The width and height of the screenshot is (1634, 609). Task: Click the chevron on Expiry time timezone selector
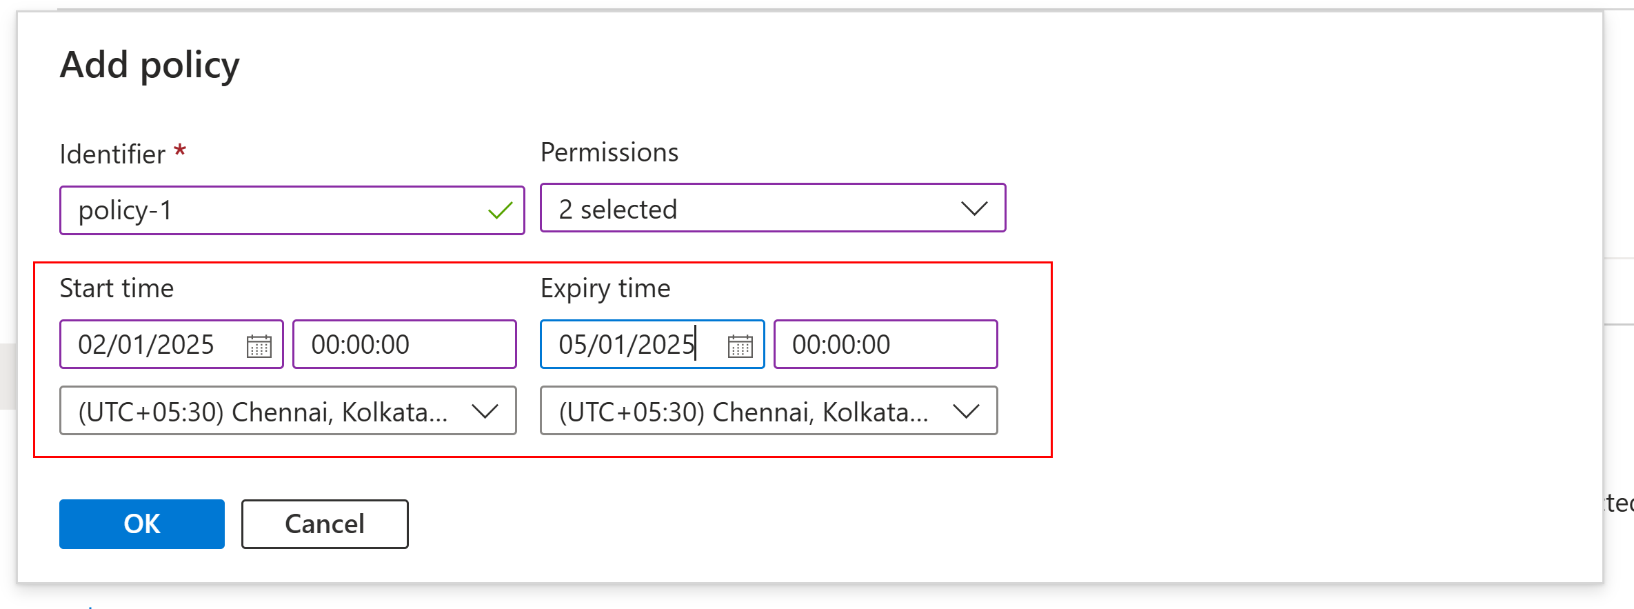966,412
